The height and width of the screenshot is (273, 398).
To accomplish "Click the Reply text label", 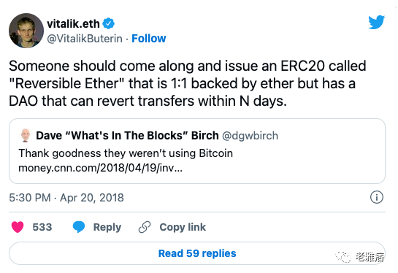I will tap(107, 227).
